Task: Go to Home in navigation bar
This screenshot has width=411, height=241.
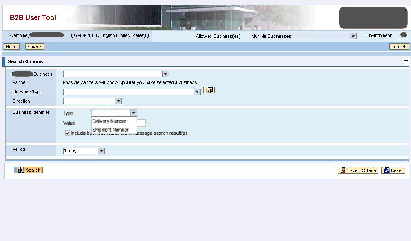Action: point(11,47)
